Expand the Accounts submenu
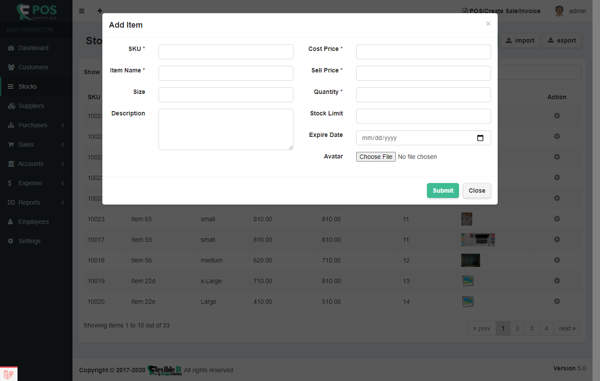Screen dimensions: 600x381 pyautogui.click(x=31, y=164)
